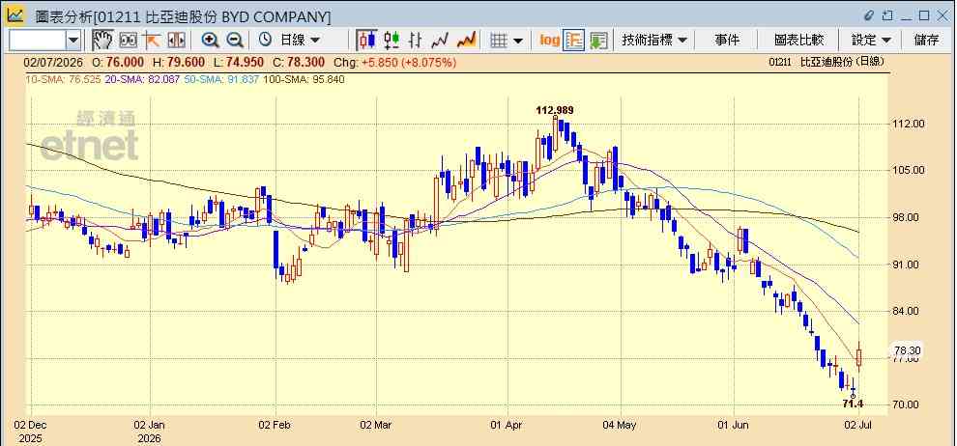Switch to line chart style
Image resolution: width=957 pixels, height=446 pixels.
point(440,41)
